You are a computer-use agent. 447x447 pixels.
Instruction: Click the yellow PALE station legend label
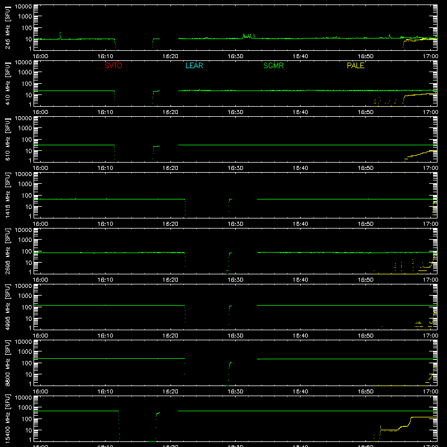click(x=355, y=65)
